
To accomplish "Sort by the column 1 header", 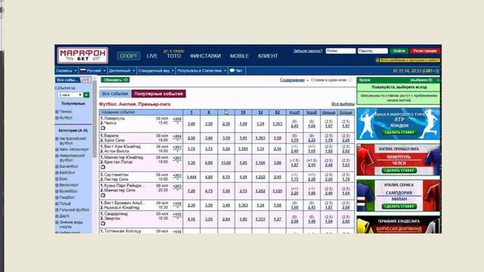I will 191,113.
